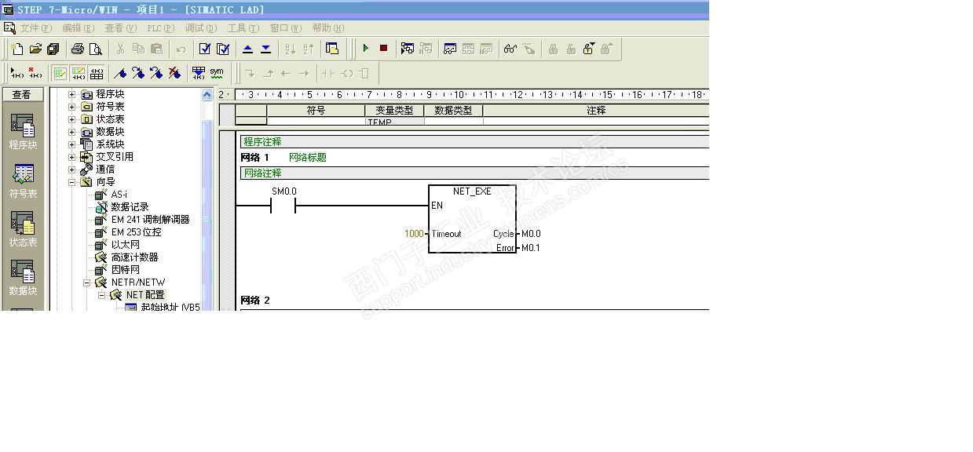Select the 数据记录 wizard tree item
The image size is (973, 452).
[x=130, y=207]
